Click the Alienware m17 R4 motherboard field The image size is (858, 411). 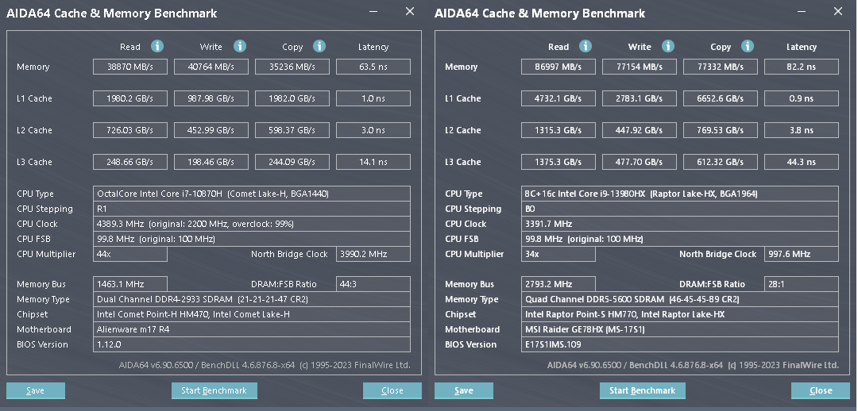(x=252, y=329)
